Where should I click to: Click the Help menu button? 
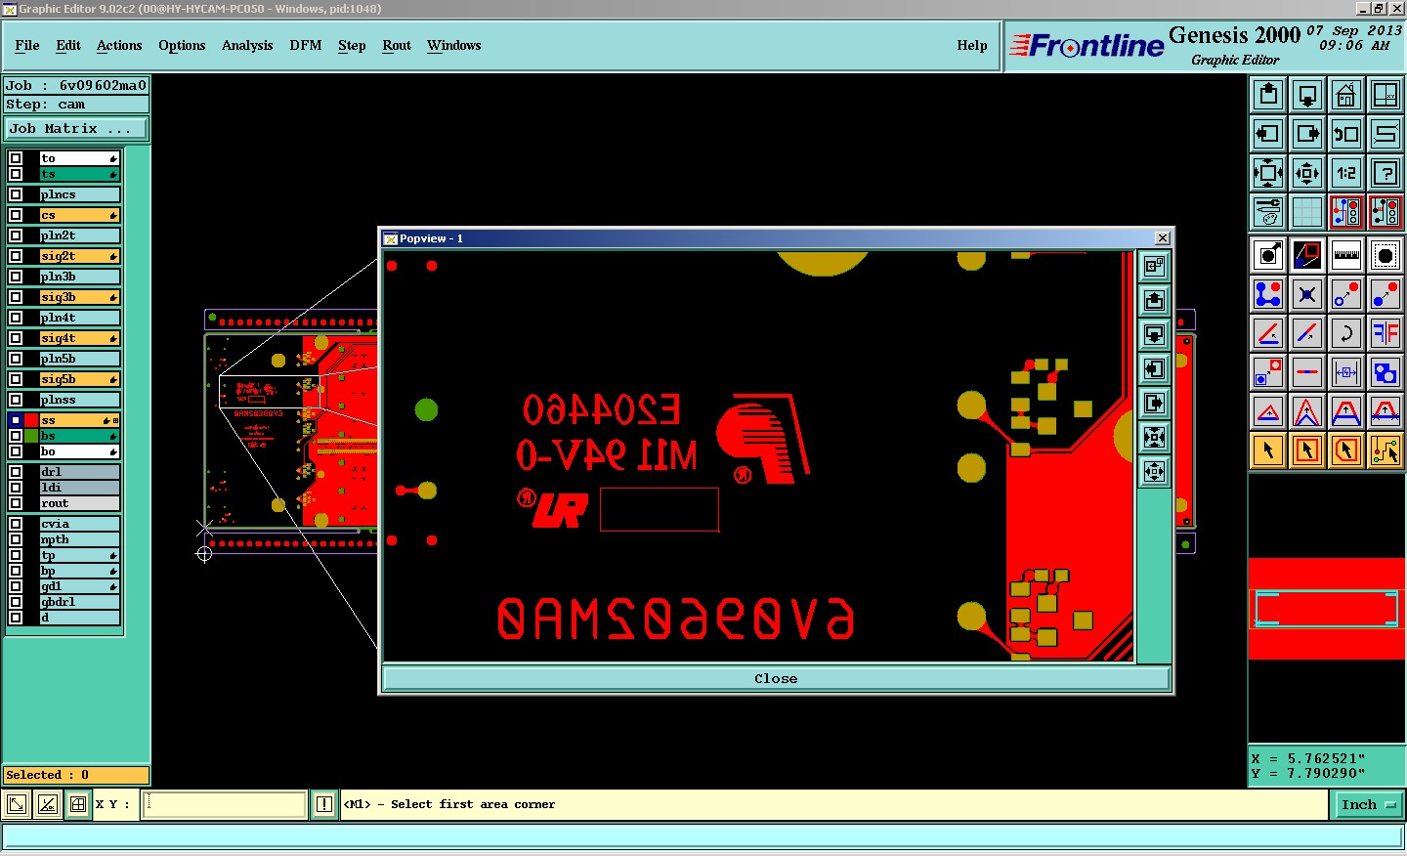(x=972, y=45)
